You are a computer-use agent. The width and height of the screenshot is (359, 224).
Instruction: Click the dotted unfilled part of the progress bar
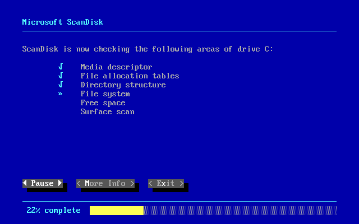pos(240,211)
